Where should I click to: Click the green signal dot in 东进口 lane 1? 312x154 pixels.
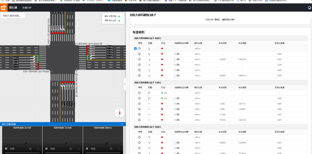tap(162, 93)
